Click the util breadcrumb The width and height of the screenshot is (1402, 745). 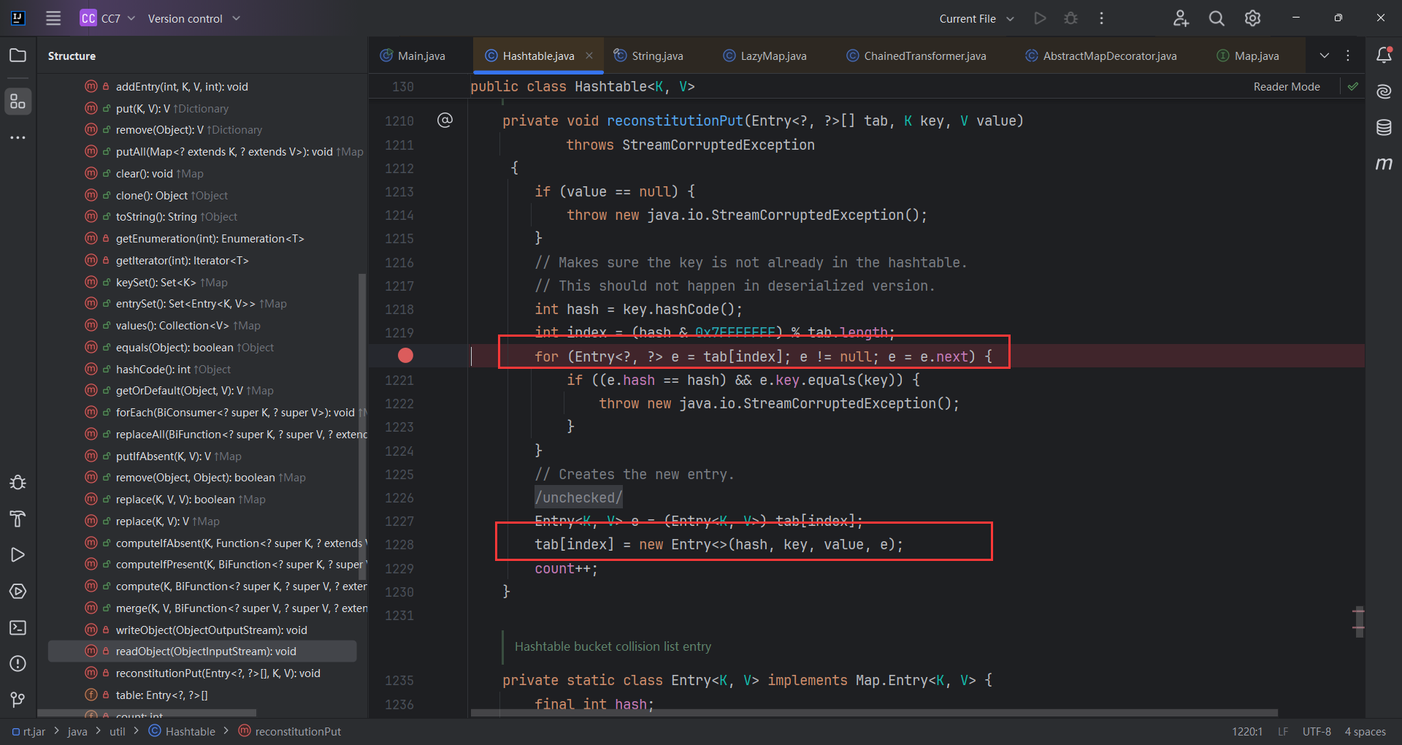coord(118,731)
